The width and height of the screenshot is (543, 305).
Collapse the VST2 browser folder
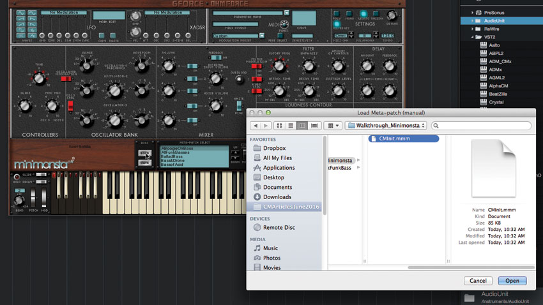tap(472, 37)
